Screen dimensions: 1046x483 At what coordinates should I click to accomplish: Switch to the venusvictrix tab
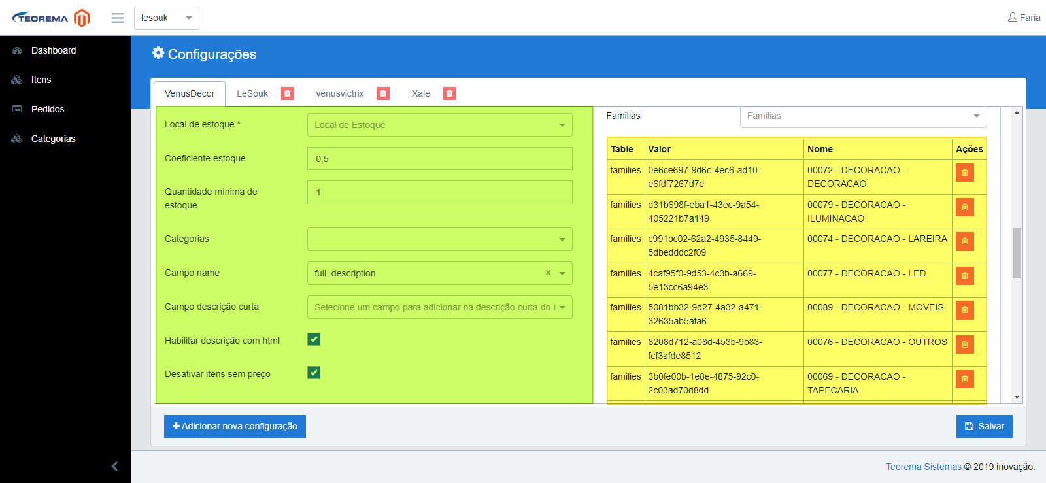340,93
